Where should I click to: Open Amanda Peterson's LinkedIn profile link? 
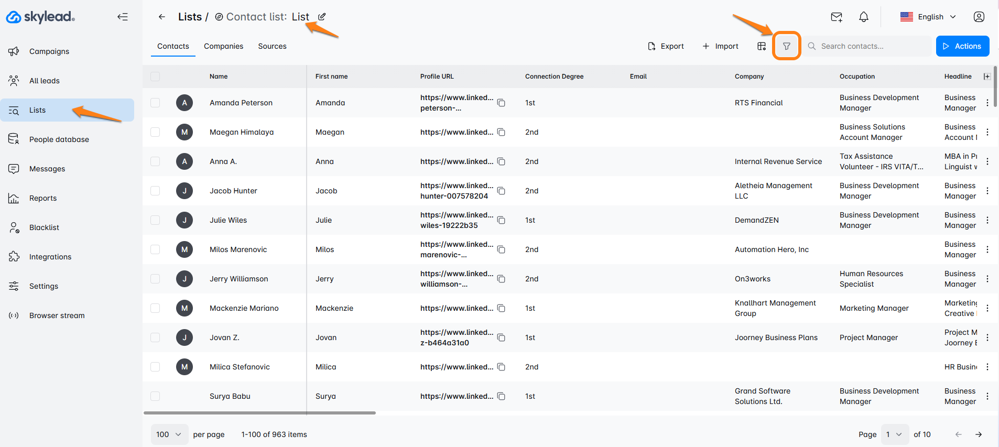(x=457, y=103)
